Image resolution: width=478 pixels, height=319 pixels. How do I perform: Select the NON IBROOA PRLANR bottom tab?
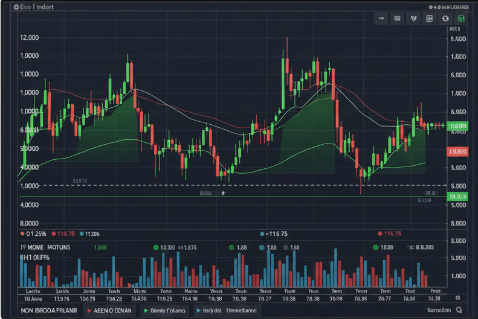pos(49,311)
